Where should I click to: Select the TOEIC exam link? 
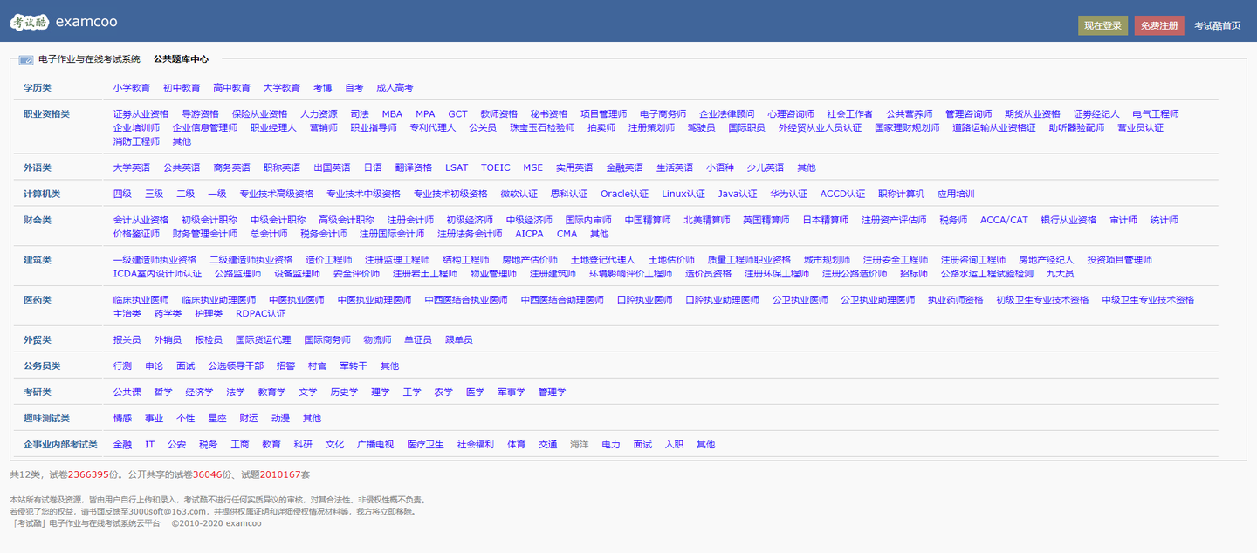[495, 167]
